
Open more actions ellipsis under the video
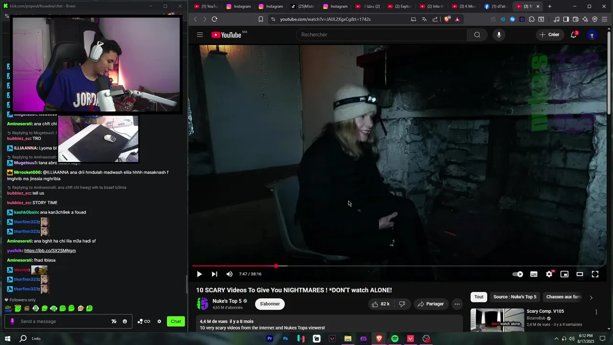(x=457, y=304)
